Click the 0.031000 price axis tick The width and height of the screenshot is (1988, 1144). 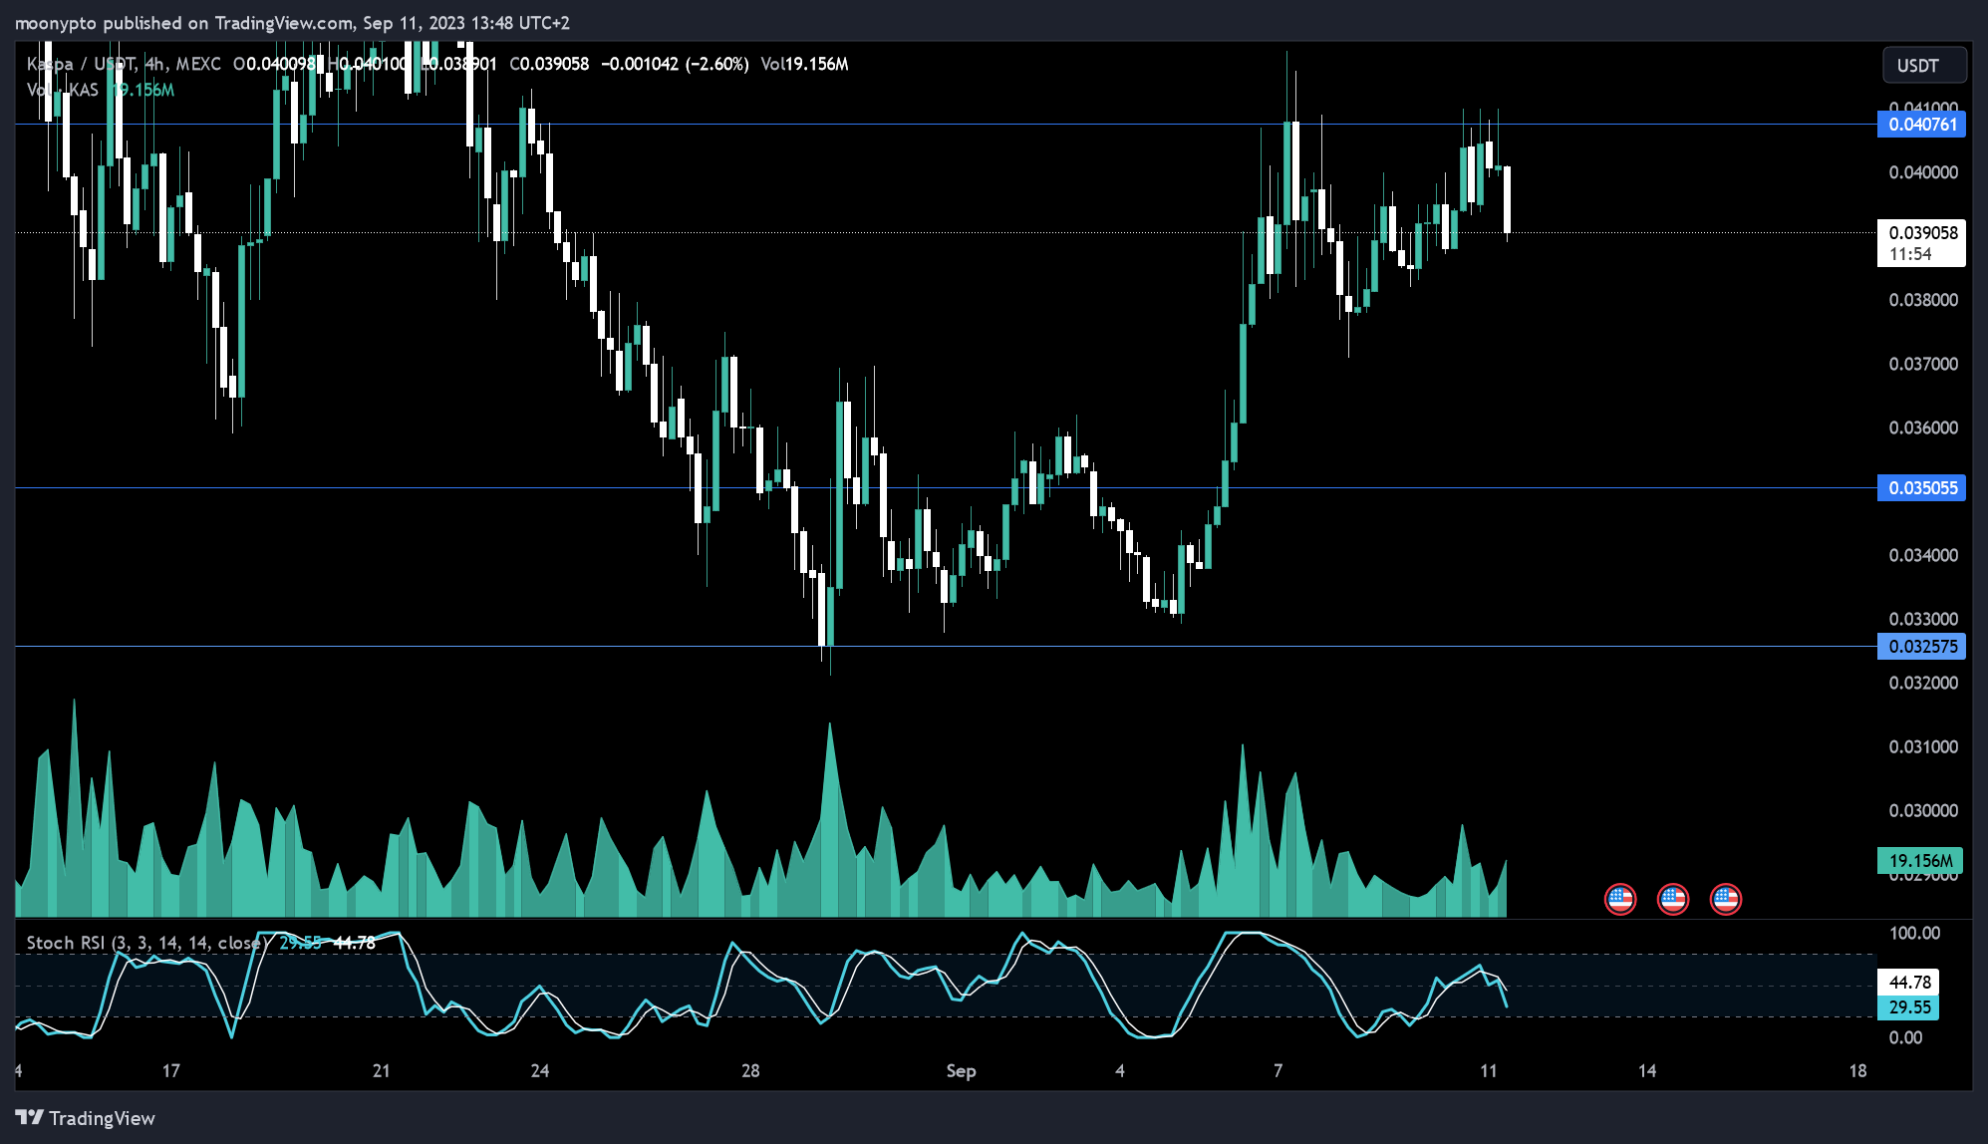coord(1923,746)
